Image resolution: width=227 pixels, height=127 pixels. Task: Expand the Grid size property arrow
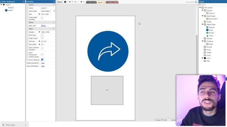tap(39, 41)
